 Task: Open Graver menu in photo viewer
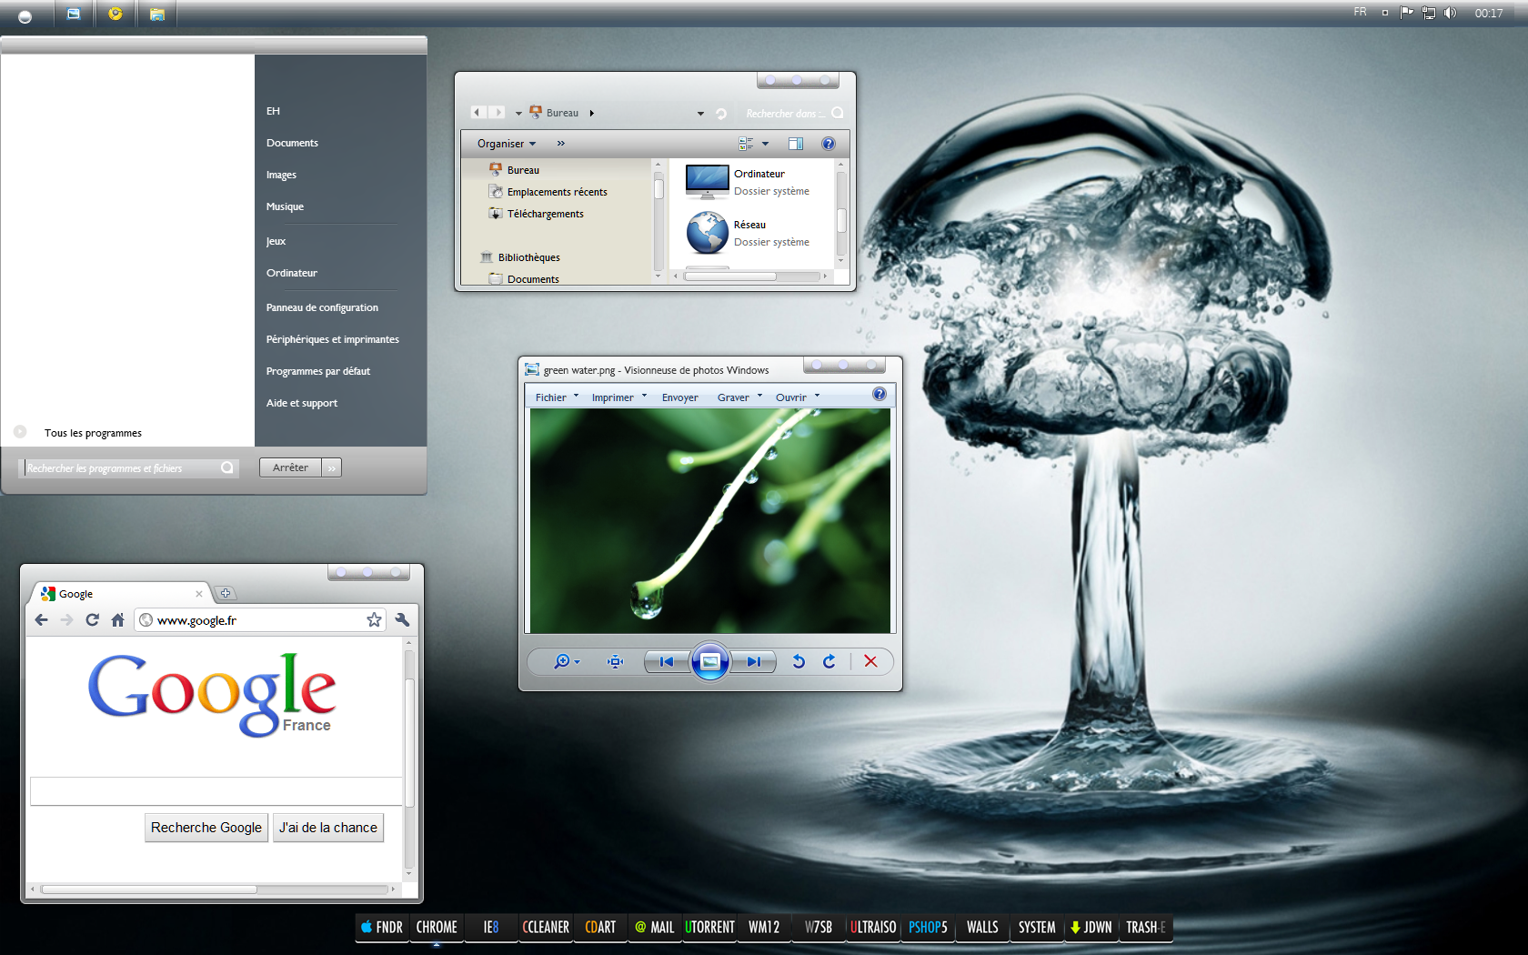pyautogui.click(x=739, y=397)
